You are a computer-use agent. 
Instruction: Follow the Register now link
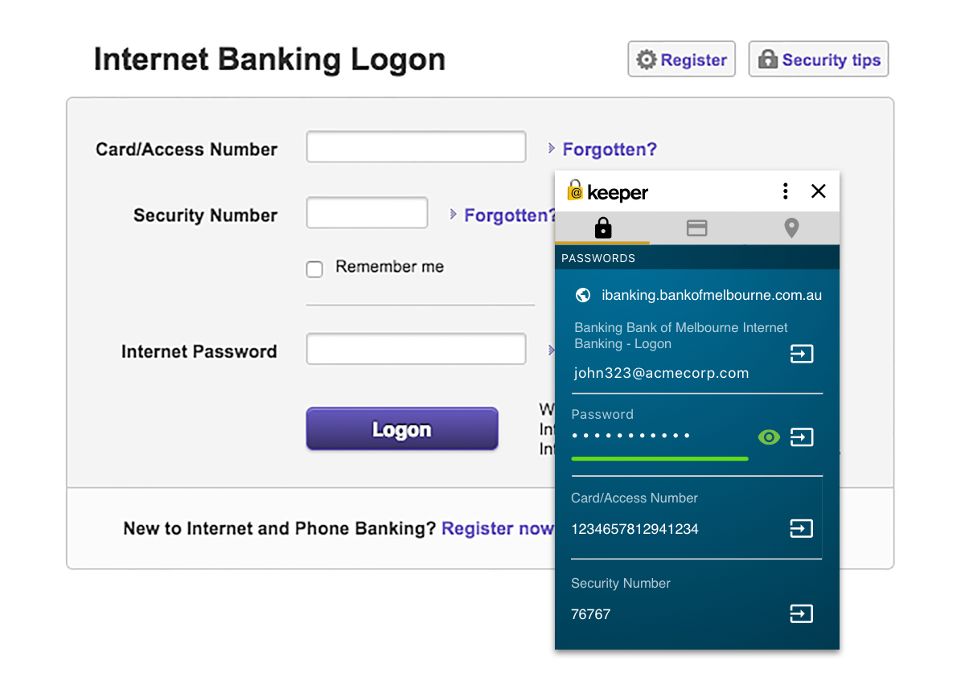pyautogui.click(x=497, y=528)
